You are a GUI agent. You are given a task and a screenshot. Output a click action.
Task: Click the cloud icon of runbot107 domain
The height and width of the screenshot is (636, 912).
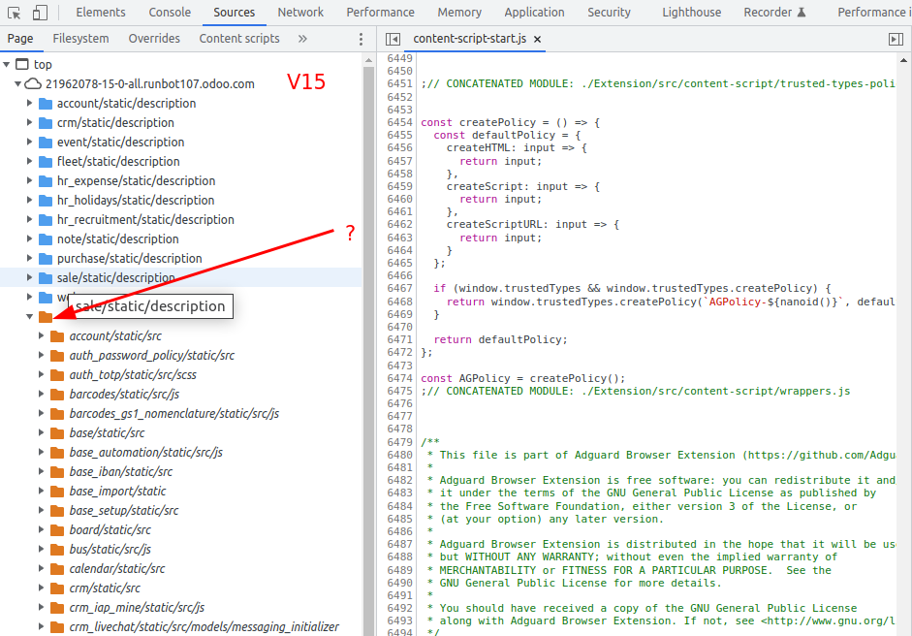[x=34, y=84]
